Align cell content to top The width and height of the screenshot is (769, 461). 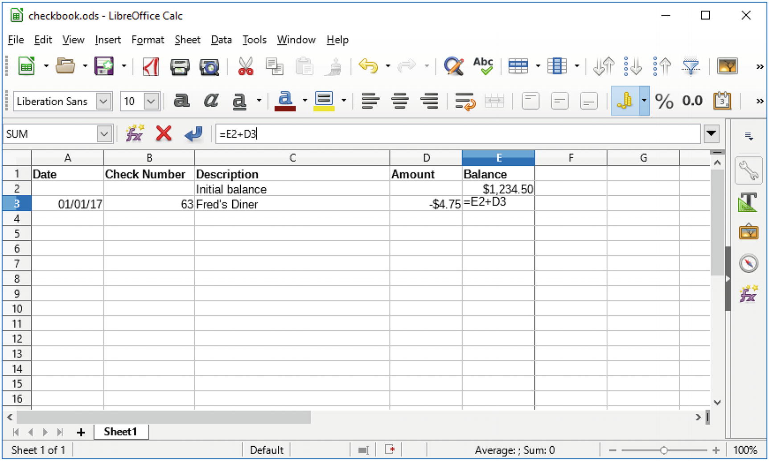[x=530, y=101]
